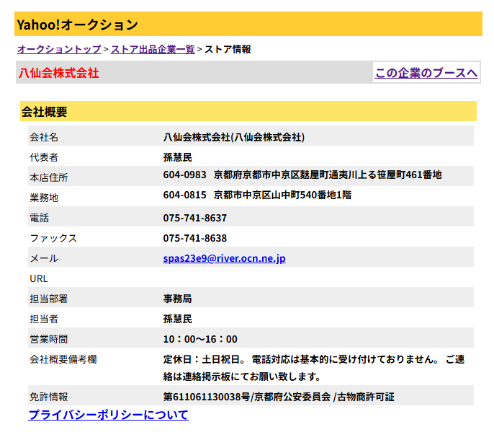Click the 営業時間 value 10:00〜16:00
This screenshot has width=494, height=440.
point(200,339)
